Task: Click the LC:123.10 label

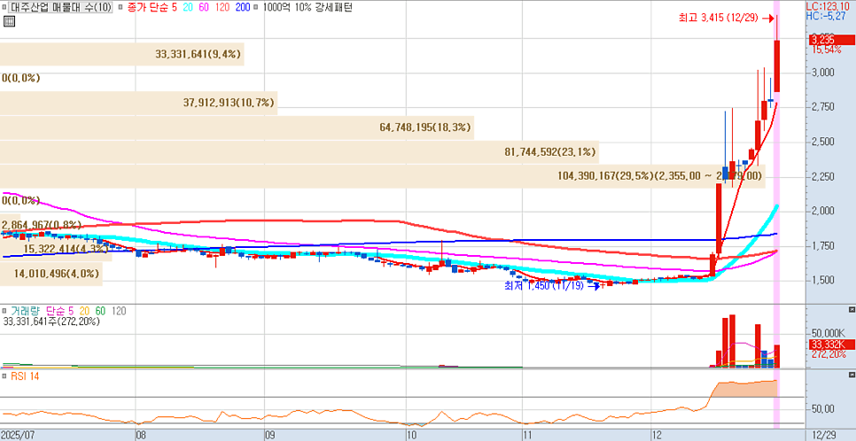Action: click(829, 6)
